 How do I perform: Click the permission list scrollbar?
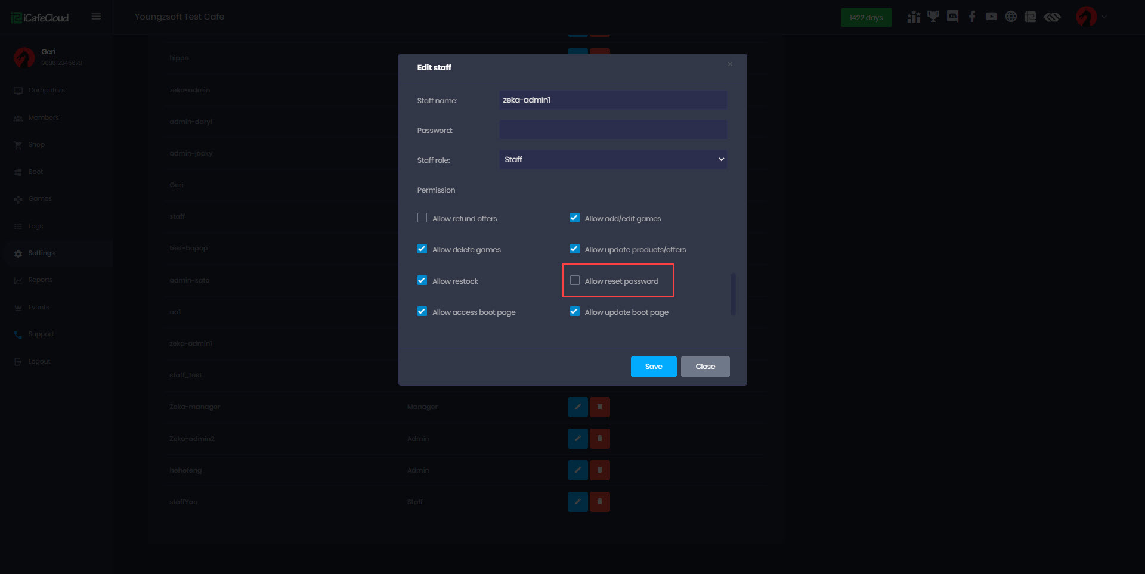(x=733, y=294)
